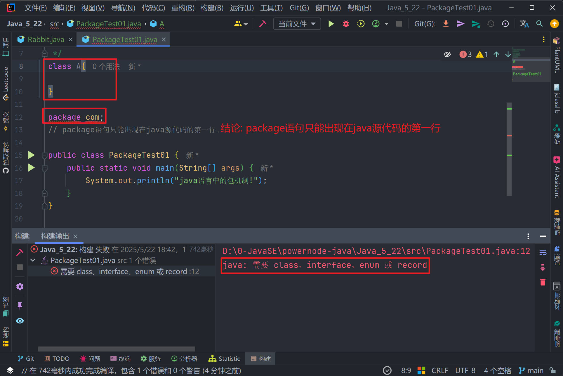Toggle the reader mode eye icon in editor
The image size is (563, 376).
pyautogui.click(x=447, y=54)
